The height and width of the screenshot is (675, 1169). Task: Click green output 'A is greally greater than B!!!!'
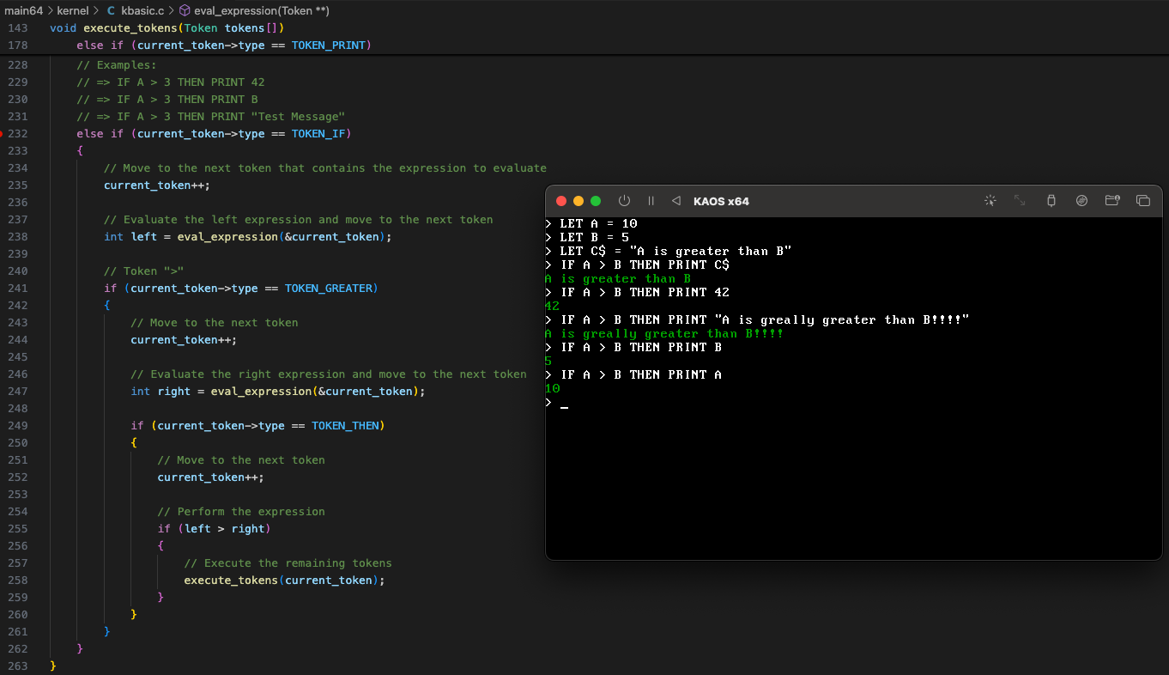point(664,333)
